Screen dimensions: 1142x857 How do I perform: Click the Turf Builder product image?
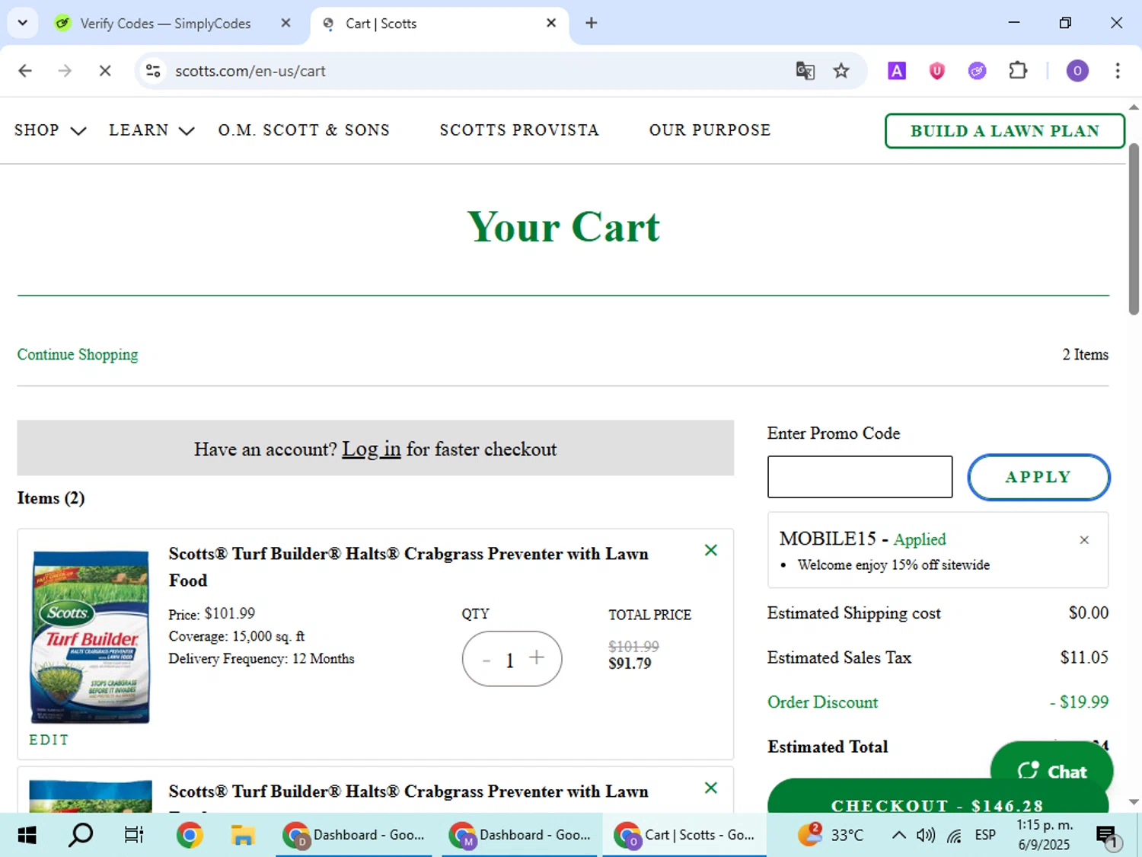click(90, 637)
